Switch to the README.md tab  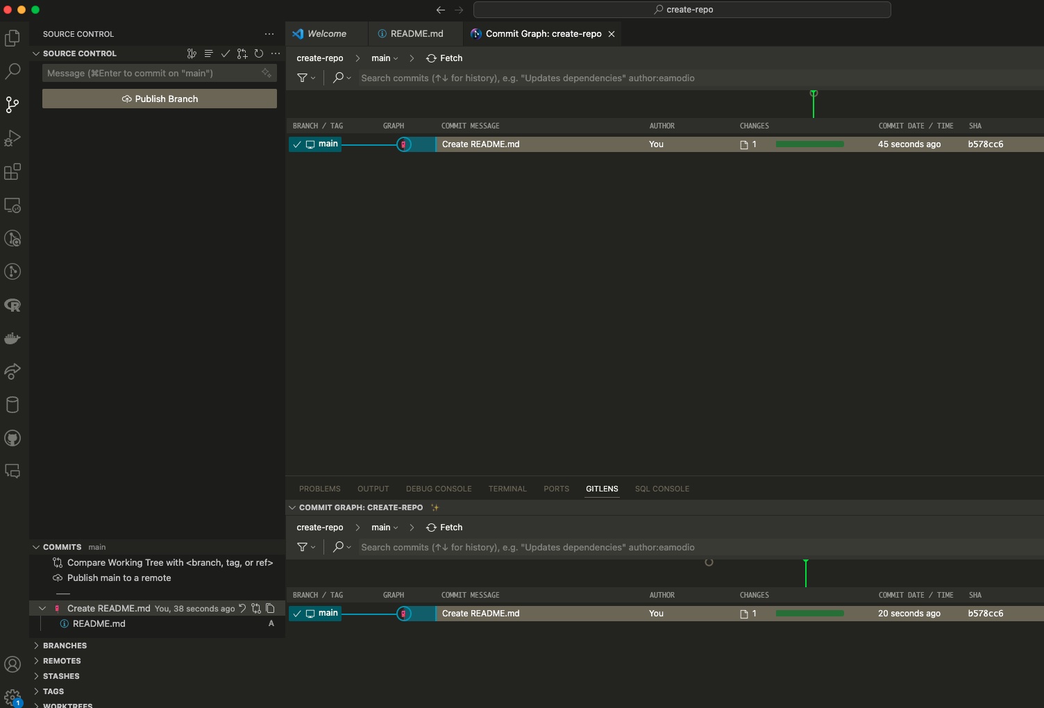tap(416, 33)
